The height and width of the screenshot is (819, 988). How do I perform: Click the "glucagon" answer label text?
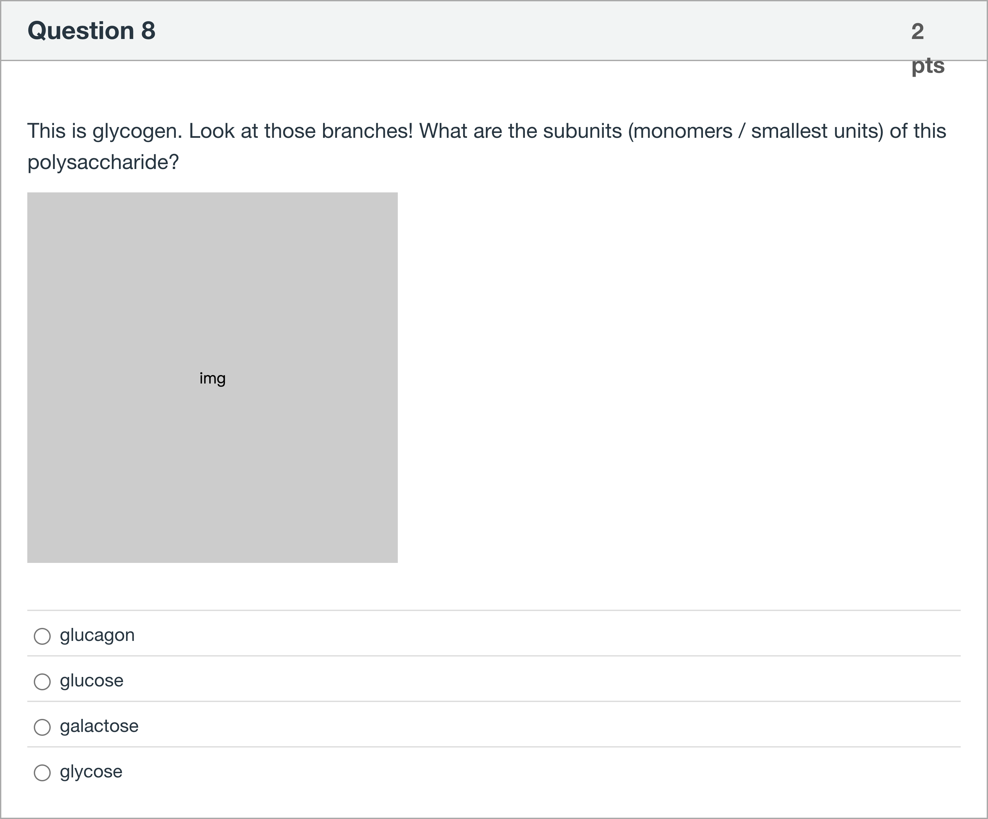click(97, 635)
